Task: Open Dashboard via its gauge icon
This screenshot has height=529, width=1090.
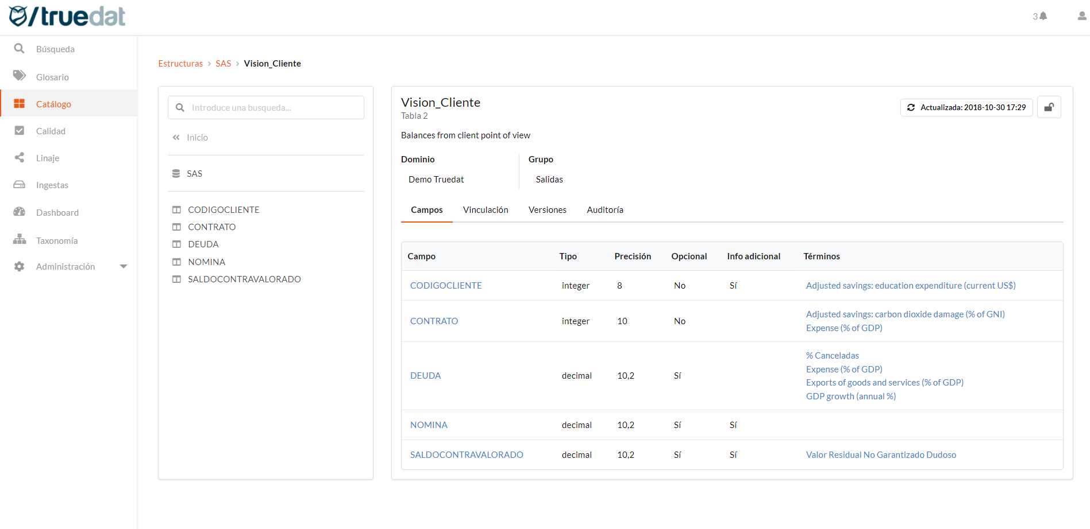Action: click(19, 212)
